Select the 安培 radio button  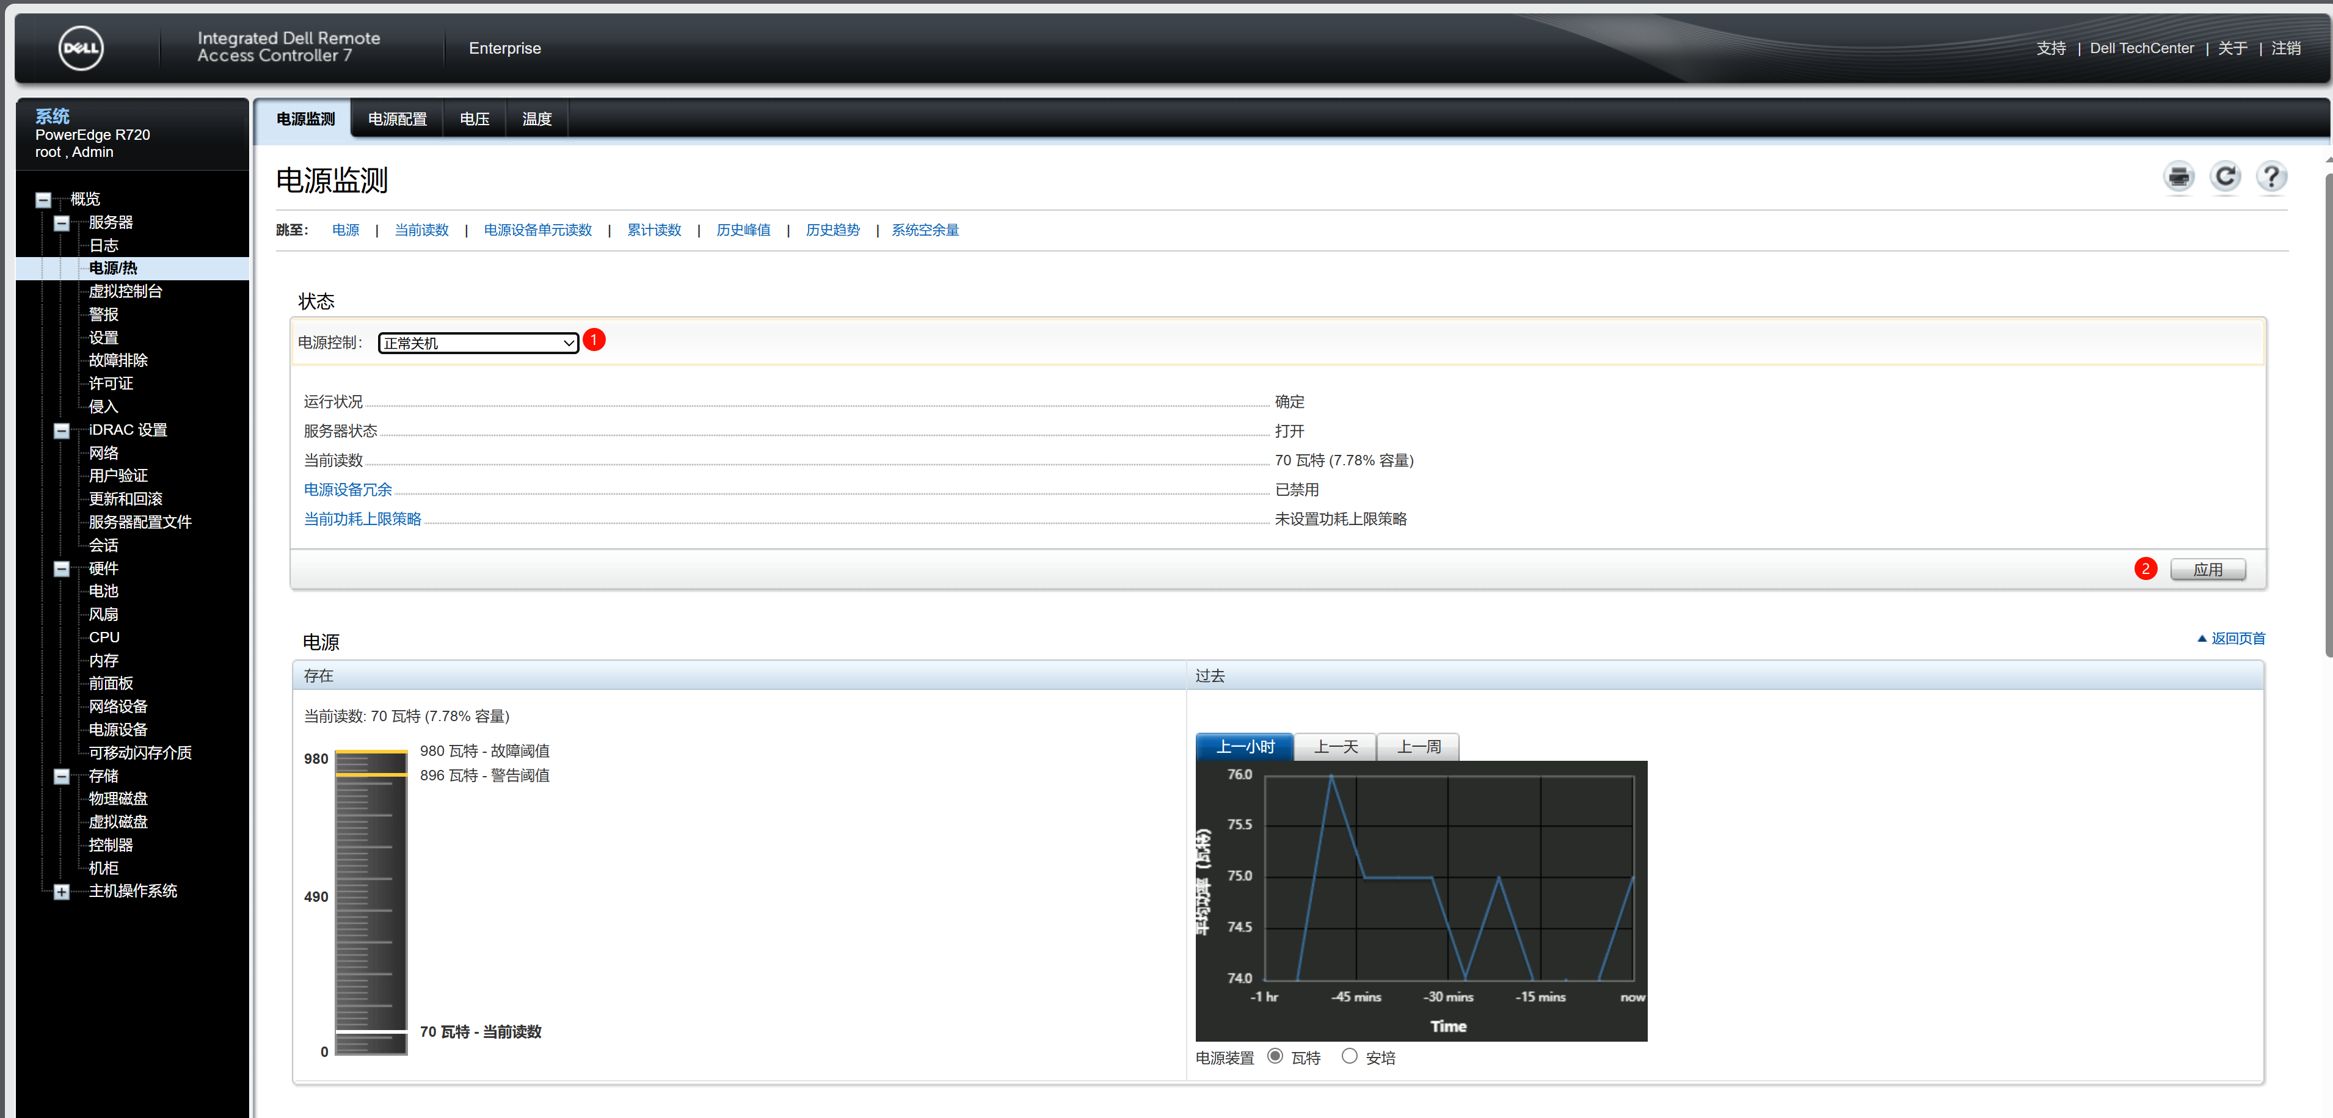[1348, 1056]
